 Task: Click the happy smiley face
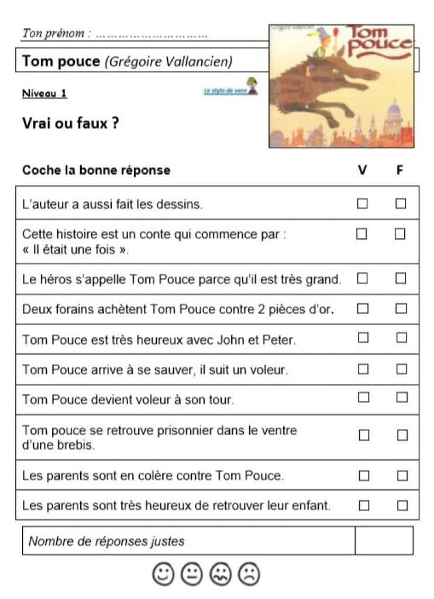click(x=163, y=574)
